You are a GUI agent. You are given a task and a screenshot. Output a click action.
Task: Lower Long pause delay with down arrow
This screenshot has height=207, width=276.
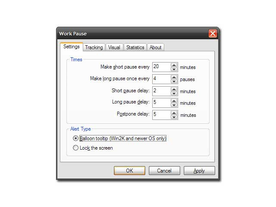click(174, 105)
